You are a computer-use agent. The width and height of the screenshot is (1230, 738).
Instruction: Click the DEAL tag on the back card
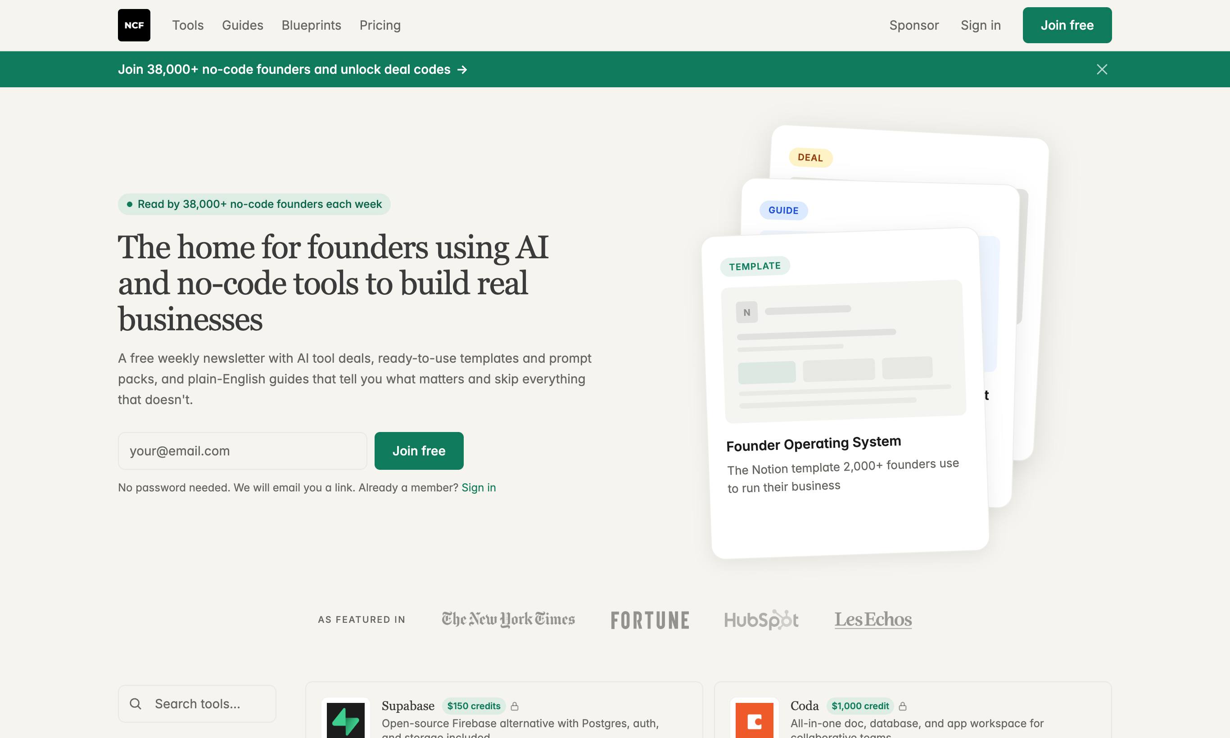(x=810, y=157)
